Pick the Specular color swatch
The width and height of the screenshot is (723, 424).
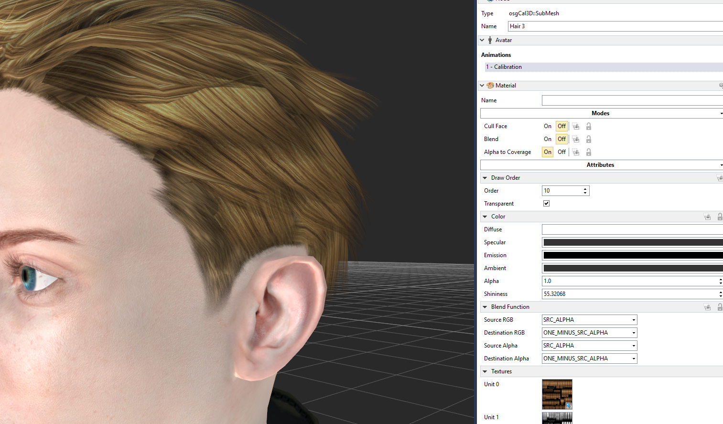(x=632, y=242)
